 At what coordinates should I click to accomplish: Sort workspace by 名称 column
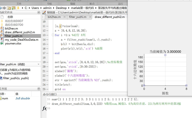(x=2, y=94)
